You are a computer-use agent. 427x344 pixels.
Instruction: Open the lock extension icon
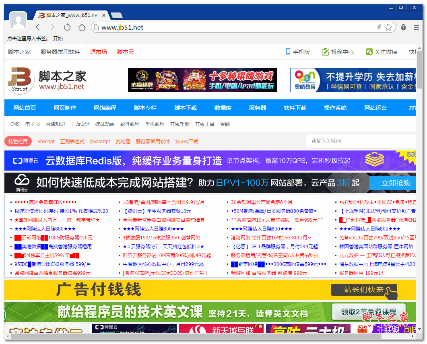403,27
